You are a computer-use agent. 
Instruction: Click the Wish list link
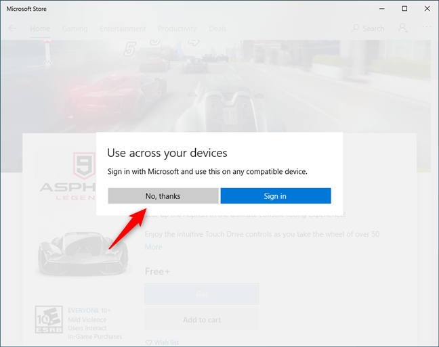(x=162, y=342)
